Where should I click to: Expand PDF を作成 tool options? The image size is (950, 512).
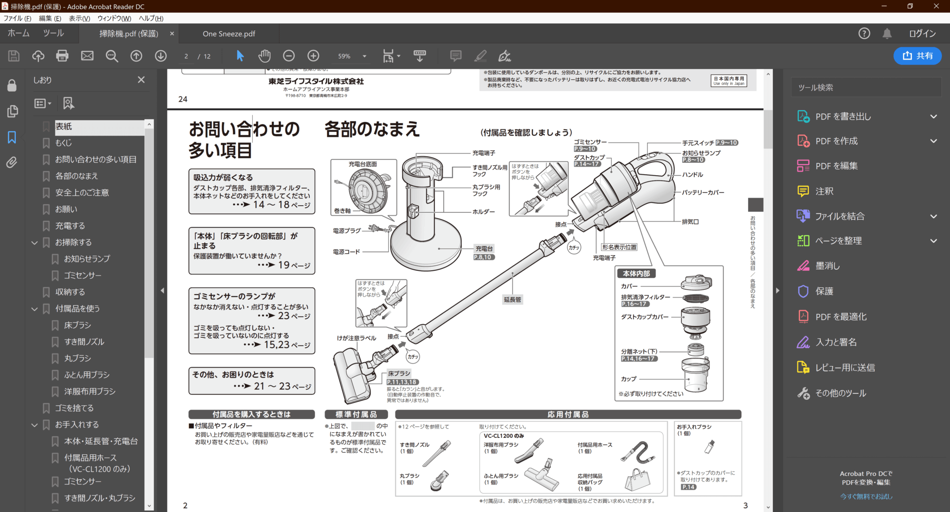(933, 141)
